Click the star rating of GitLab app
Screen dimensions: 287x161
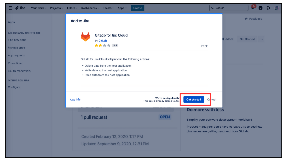click(x=103, y=46)
